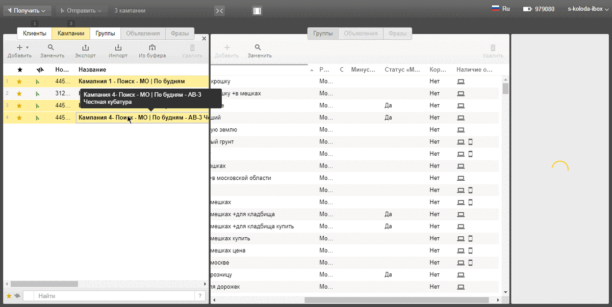Viewport: 612px width, 307px height.
Task: Click the phone icon in the «москве» row
Action: point(471,263)
